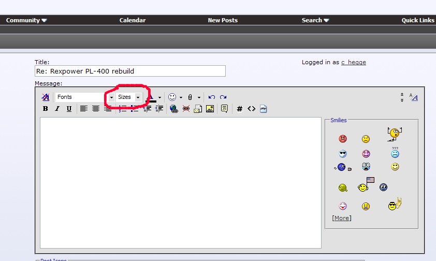The height and width of the screenshot is (261, 436).
Task: Wrap selection in QUOTE tags
Action: 224,109
